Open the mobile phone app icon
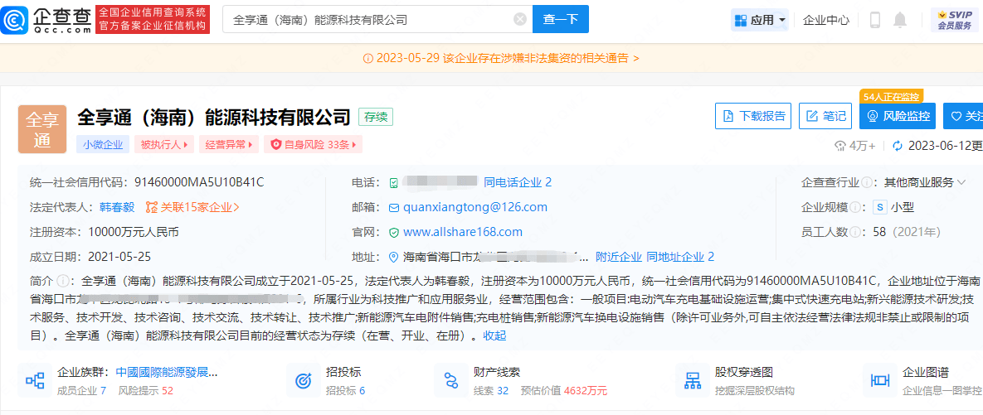Image resolution: width=983 pixels, height=415 pixels. (x=874, y=20)
